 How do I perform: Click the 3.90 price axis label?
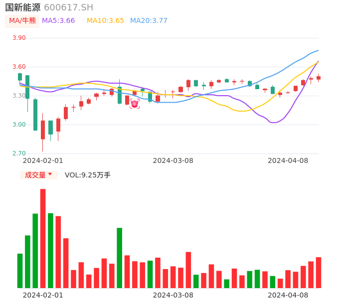pyautogui.click(x=19, y=38)
